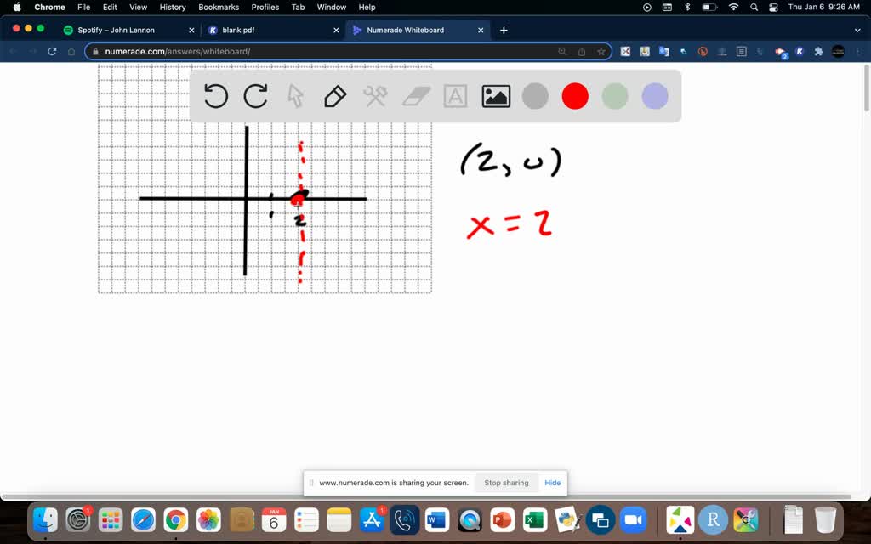Viewport: 871px width, 544px height.
Task: Switch to the purple pen color
Action: point(654,96)
